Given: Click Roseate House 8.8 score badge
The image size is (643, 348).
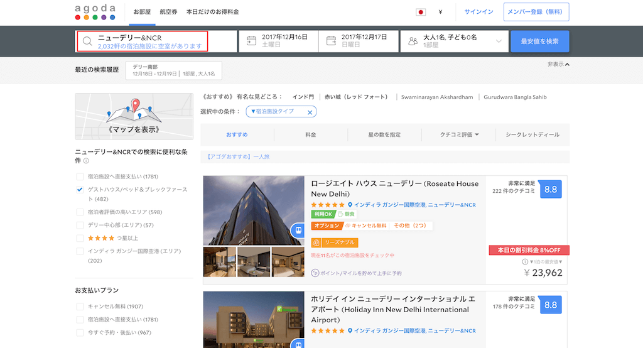Looking at the screenshot, I should pos(550,190).
